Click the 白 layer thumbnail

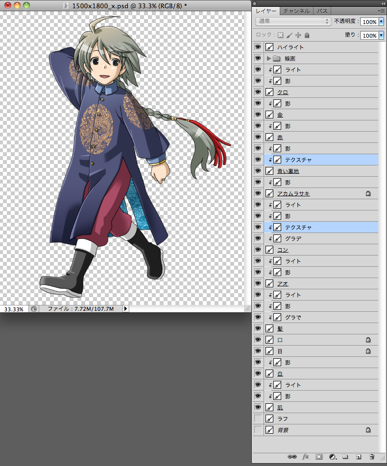pyautogui.click(x=269, y=373)
